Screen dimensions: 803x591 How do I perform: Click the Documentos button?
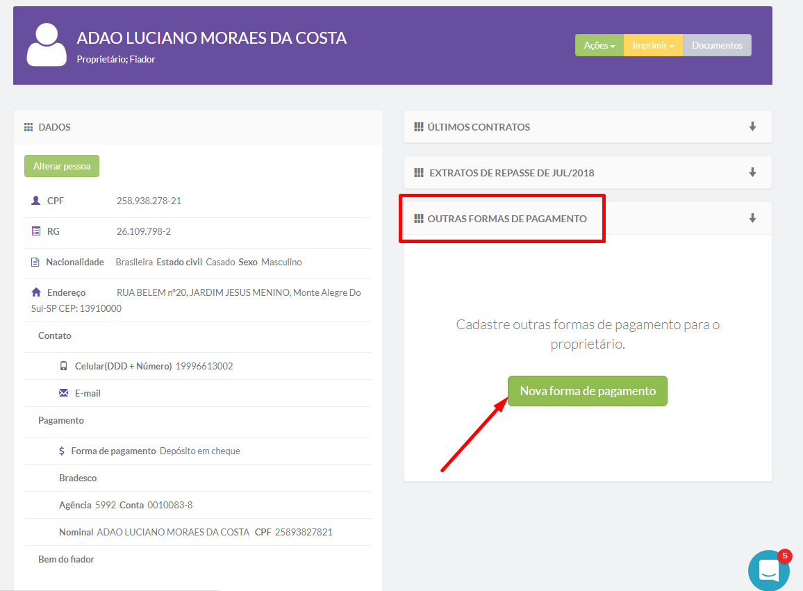click(x=717, y=45)
